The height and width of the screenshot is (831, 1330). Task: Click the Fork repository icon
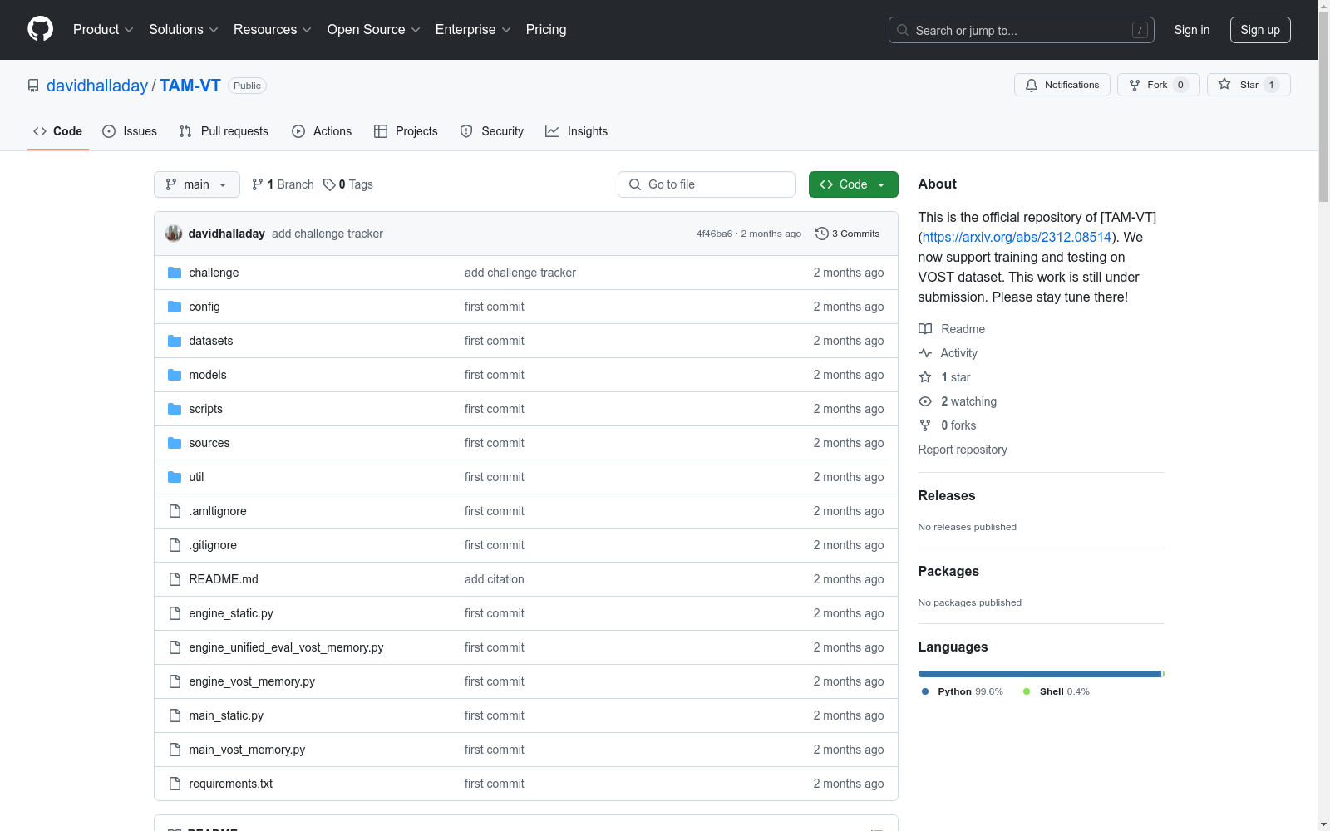click(x=1135, y=85)
